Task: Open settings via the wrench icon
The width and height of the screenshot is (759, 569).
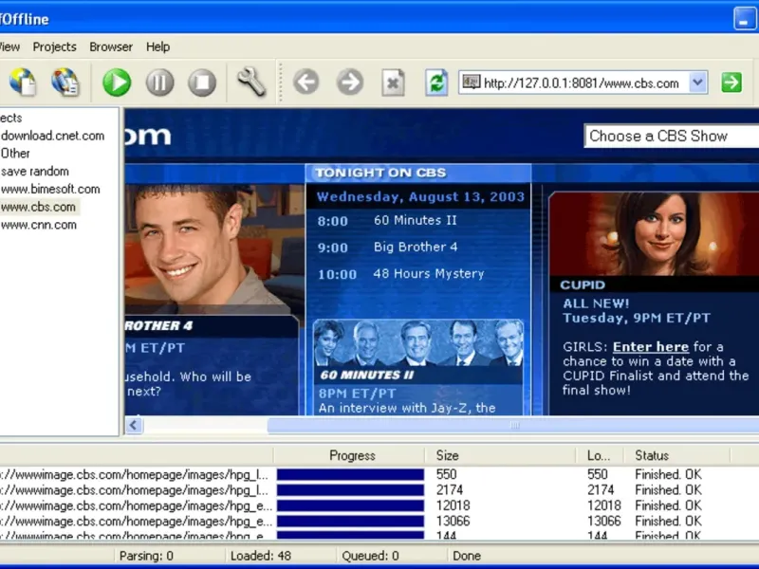Action: coord(250,83)
